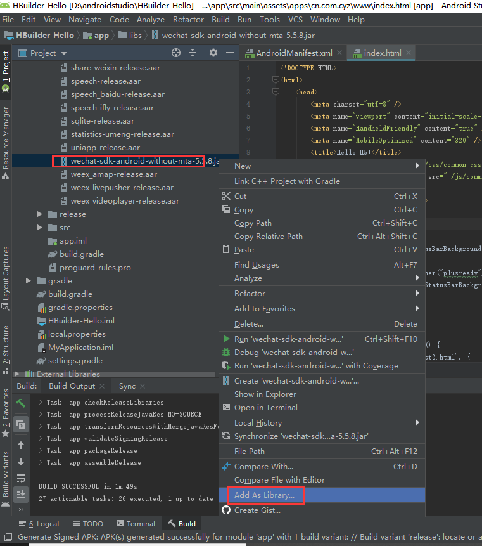
Task: Toggle scroll to end icon in Build panel
Action: [x=21, y=494]
